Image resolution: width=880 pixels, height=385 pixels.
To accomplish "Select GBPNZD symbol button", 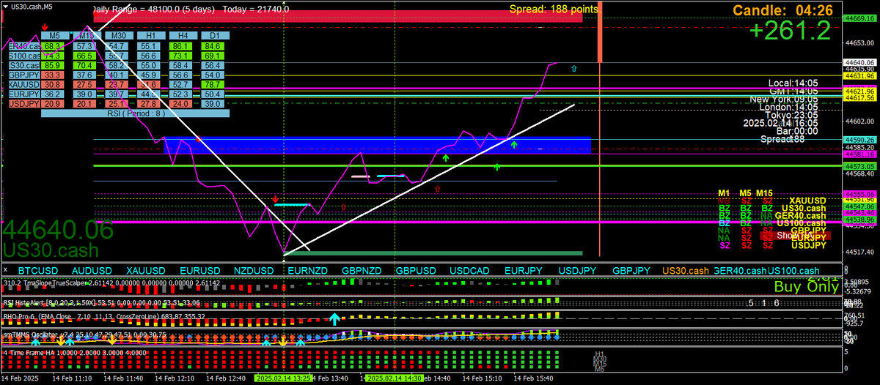I will point(362,271).
